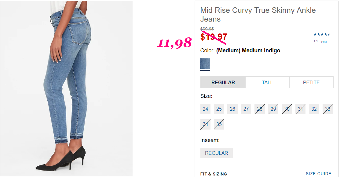Choose size 26

click(x=232, y=109)
